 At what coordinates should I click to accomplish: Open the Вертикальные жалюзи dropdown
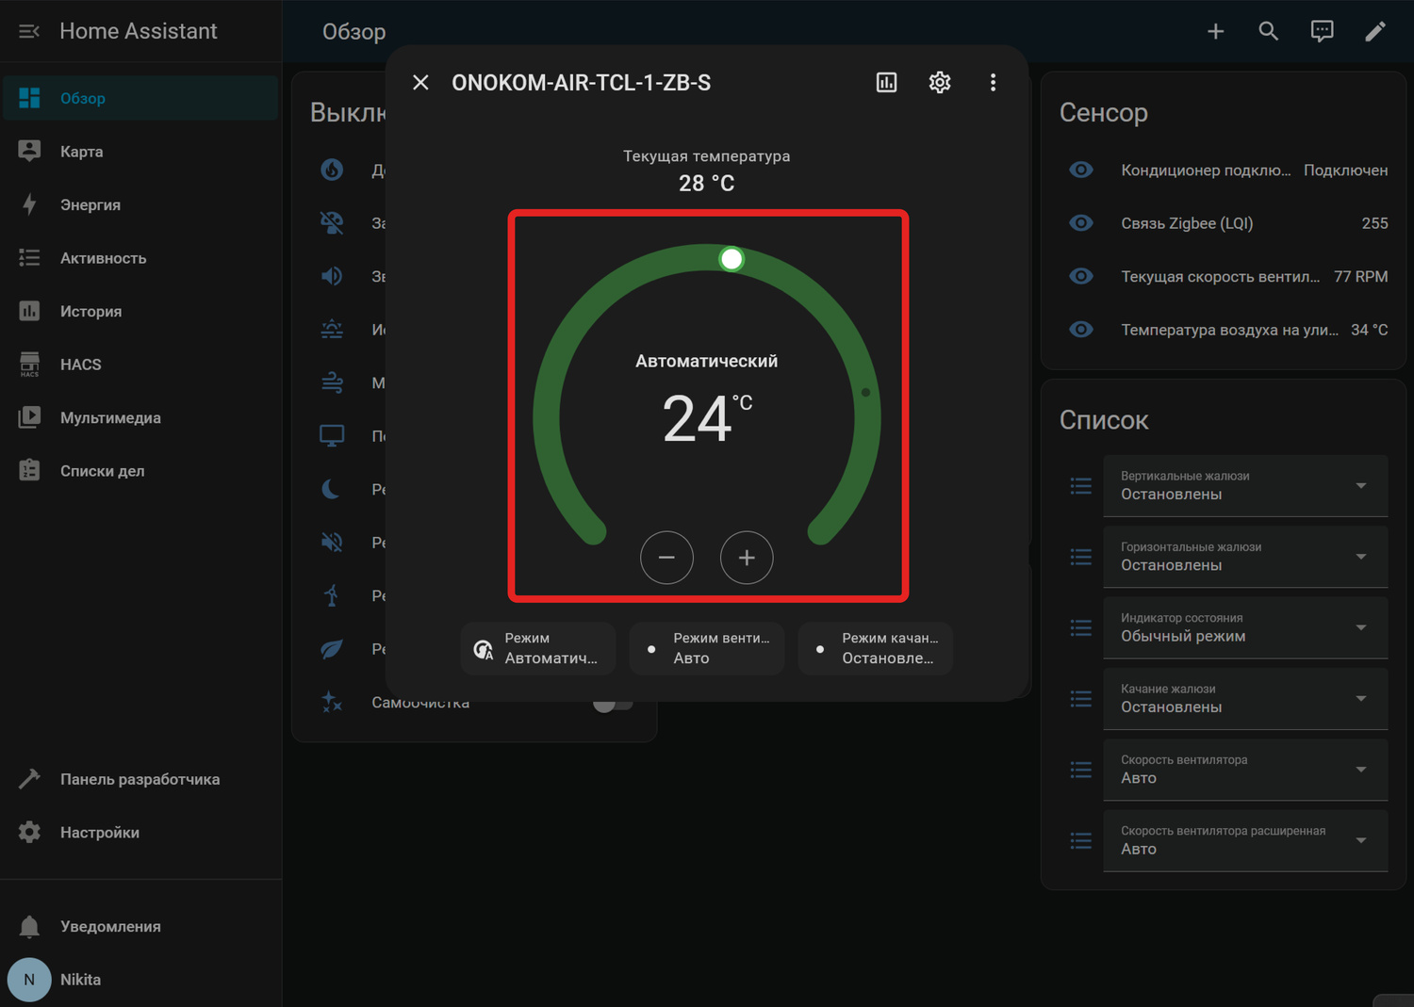1245,486
